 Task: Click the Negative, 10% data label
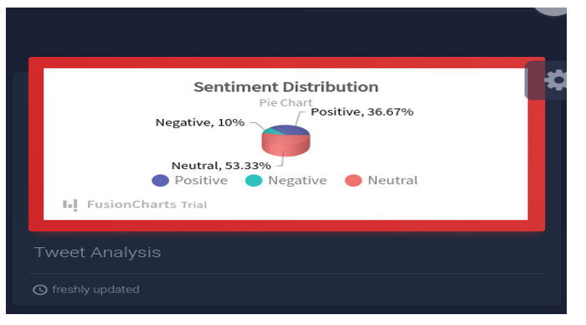200,122
